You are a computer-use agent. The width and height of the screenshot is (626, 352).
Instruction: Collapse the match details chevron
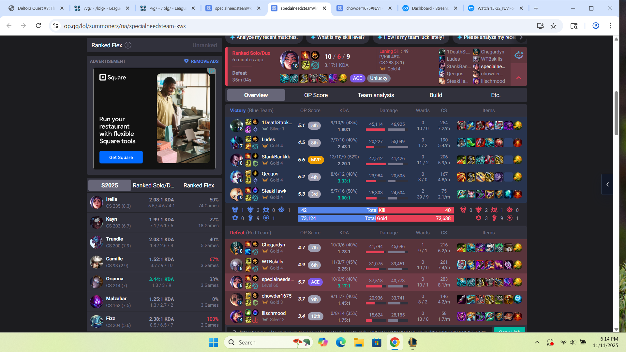(x=519, y=78)
